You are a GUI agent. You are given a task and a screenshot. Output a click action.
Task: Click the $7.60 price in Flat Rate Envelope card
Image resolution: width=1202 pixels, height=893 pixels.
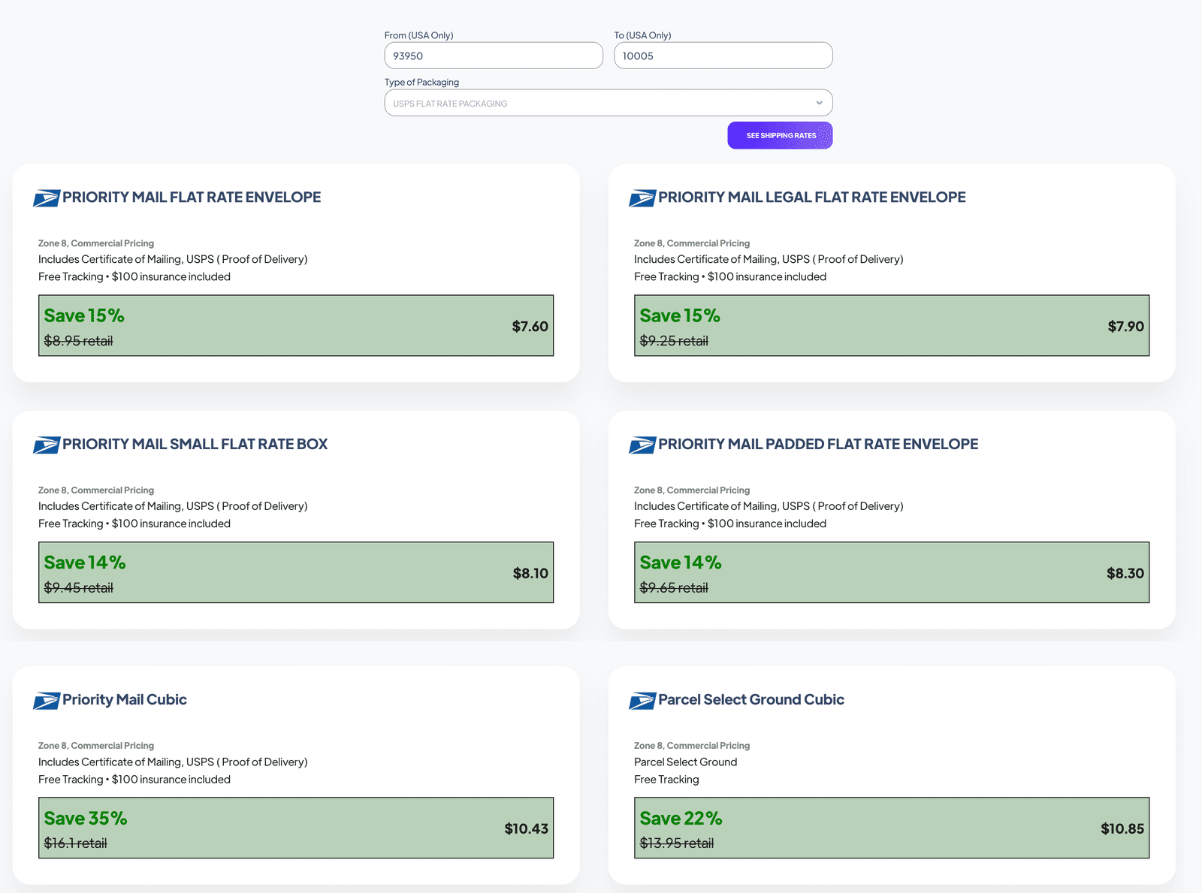(x=530, y=326)
